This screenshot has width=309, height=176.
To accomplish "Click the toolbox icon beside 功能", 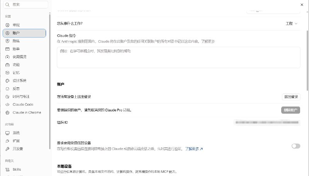I will (x=7, y=65).
